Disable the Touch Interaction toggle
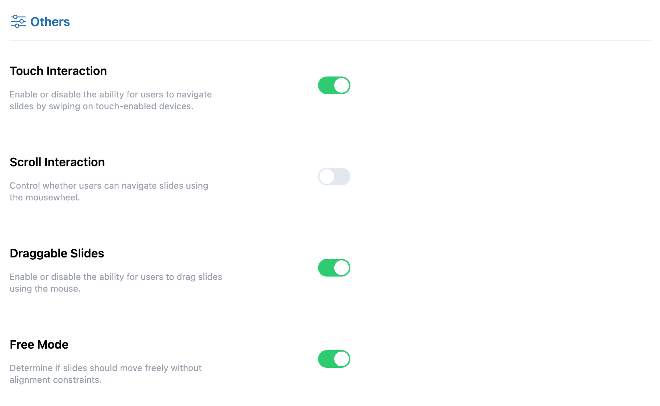 (x=334, y=85)
